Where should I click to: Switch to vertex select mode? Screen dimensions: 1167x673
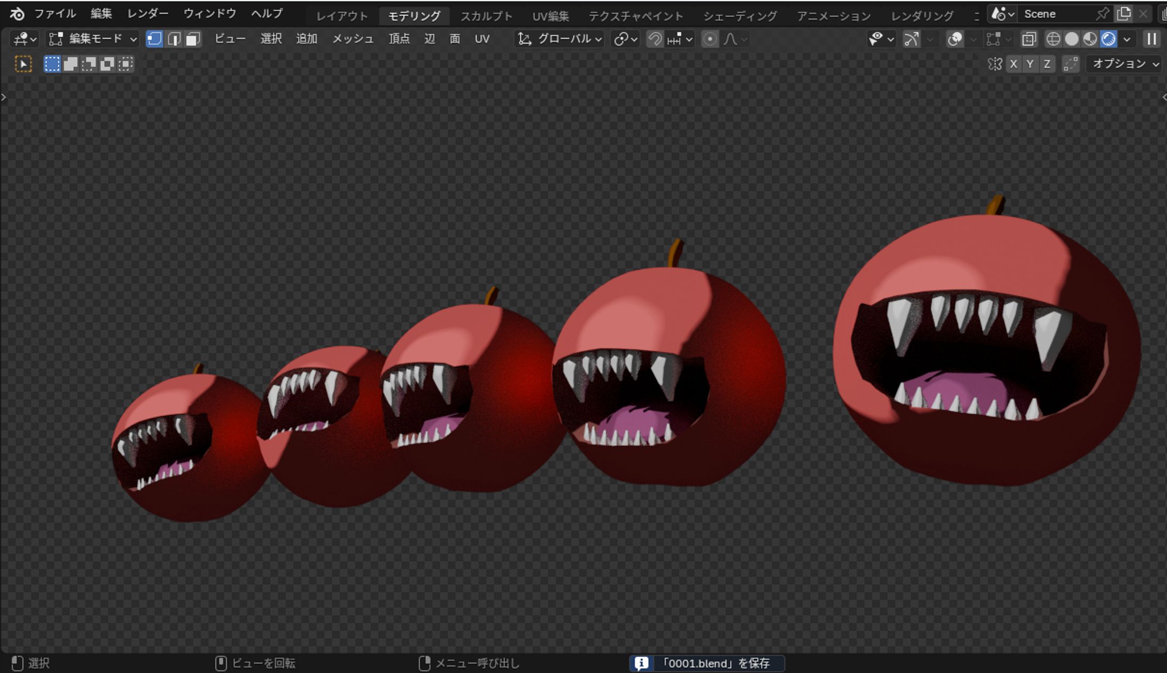click(x=154, y=39)
